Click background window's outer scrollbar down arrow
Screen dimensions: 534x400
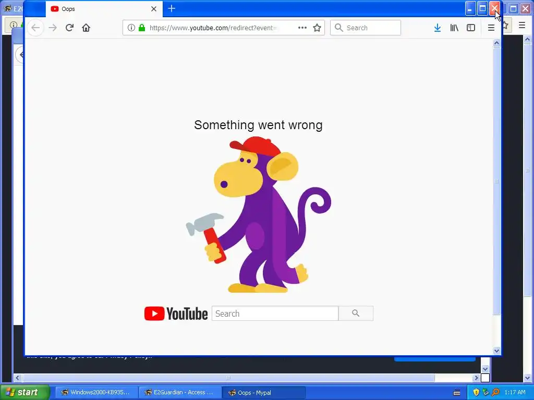pyautogui.click(x=528, y=378)
